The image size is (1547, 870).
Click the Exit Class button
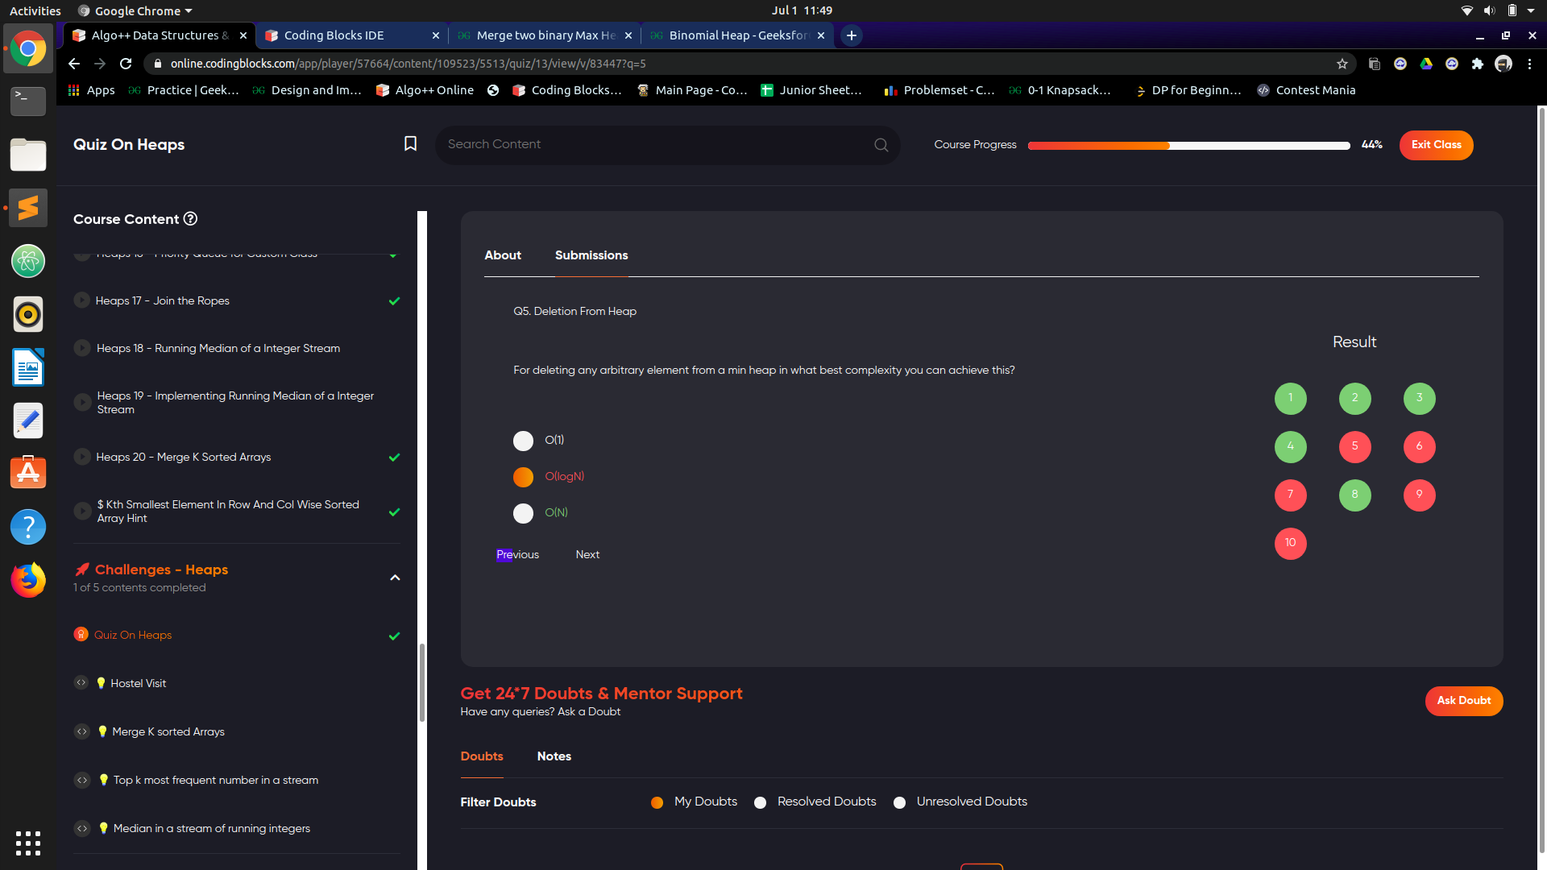pyautogui.click(x=1436, y=145)
